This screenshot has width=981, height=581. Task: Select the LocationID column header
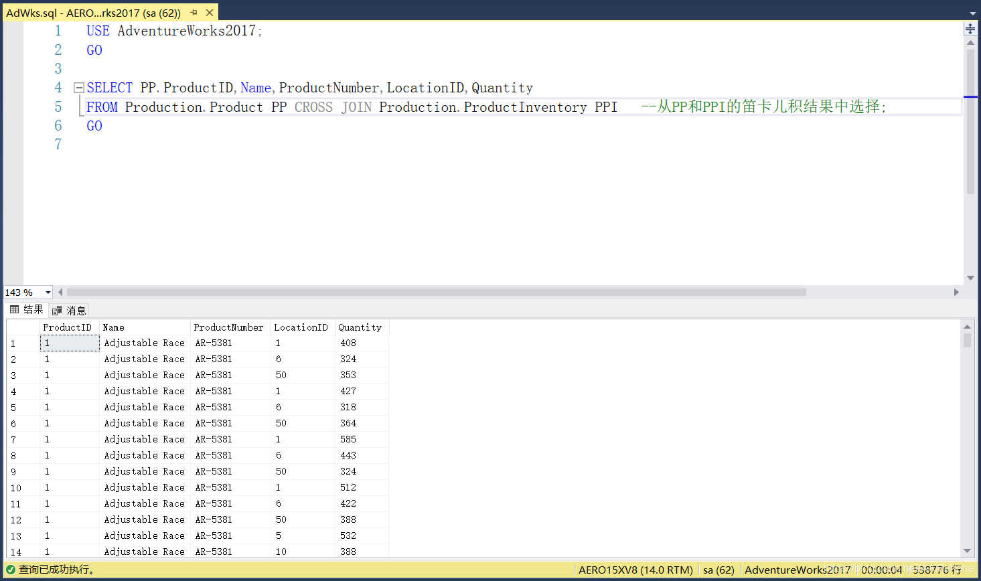(x=303, y=327)
